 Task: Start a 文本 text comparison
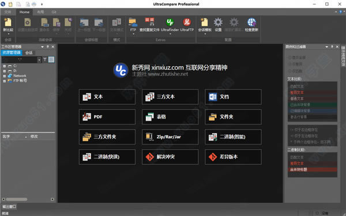tap(107, 97)
